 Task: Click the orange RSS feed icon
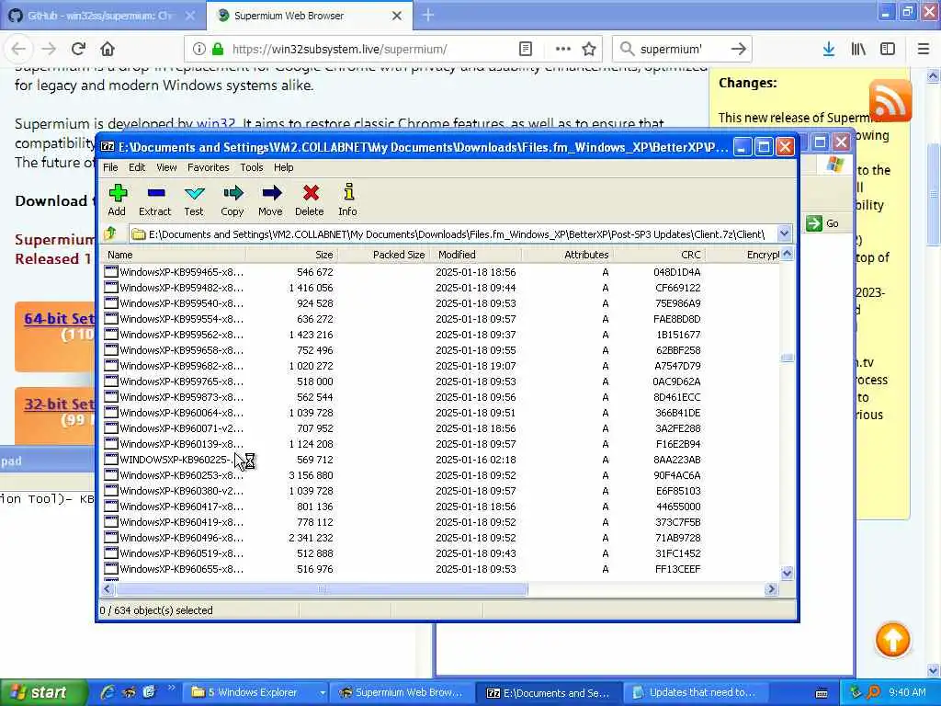pyautogui.click(x=890, y=100)
